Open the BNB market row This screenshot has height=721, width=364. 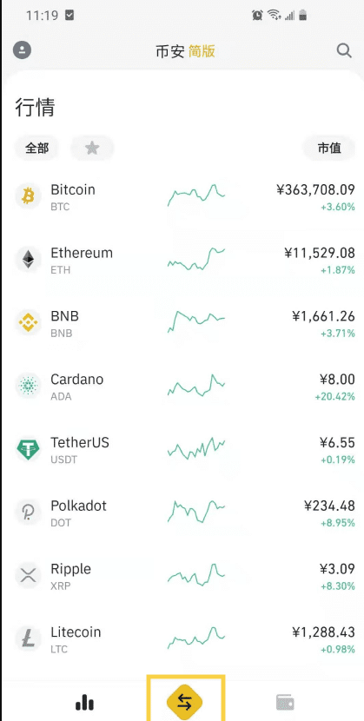click(182, 323)
